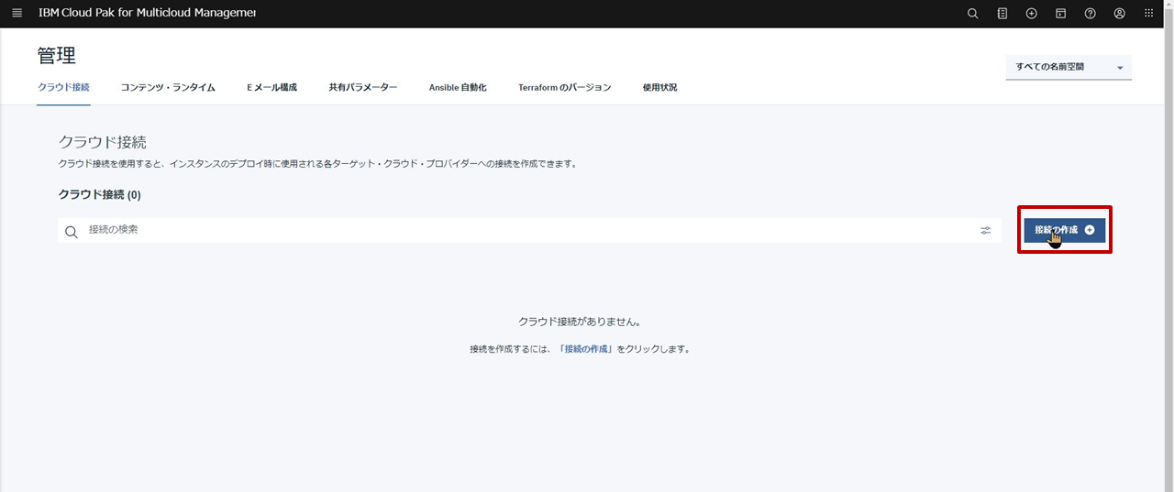Click the plus-circle create icon in header
Screen dimensions: 1174x492
click(x=1032, y=14)
